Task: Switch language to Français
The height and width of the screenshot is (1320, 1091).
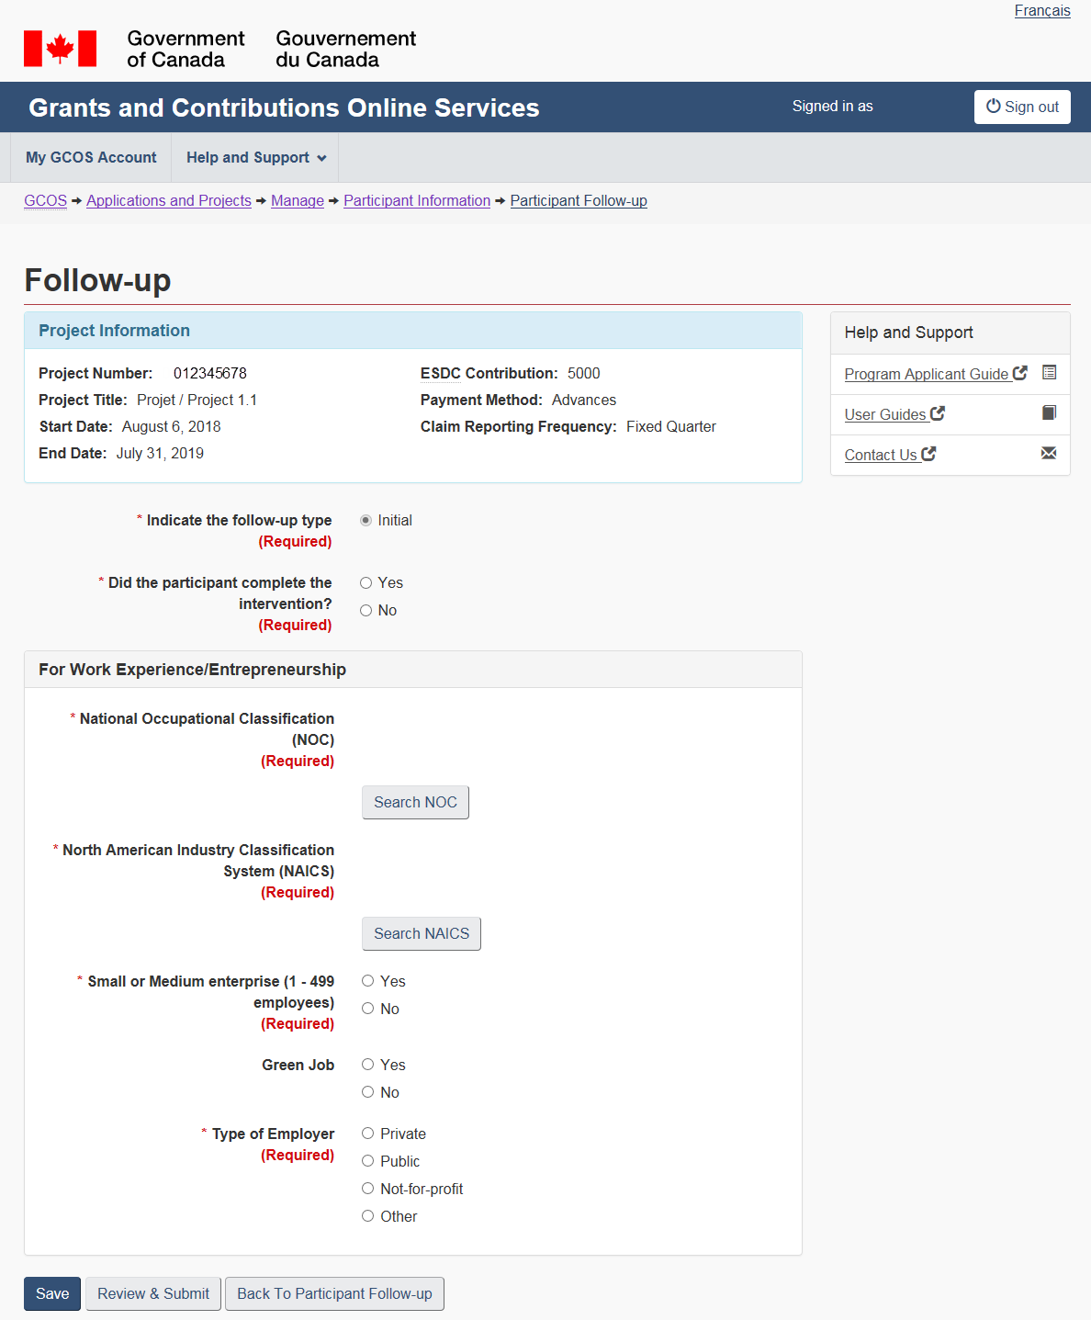Action: pos(1041,11)
